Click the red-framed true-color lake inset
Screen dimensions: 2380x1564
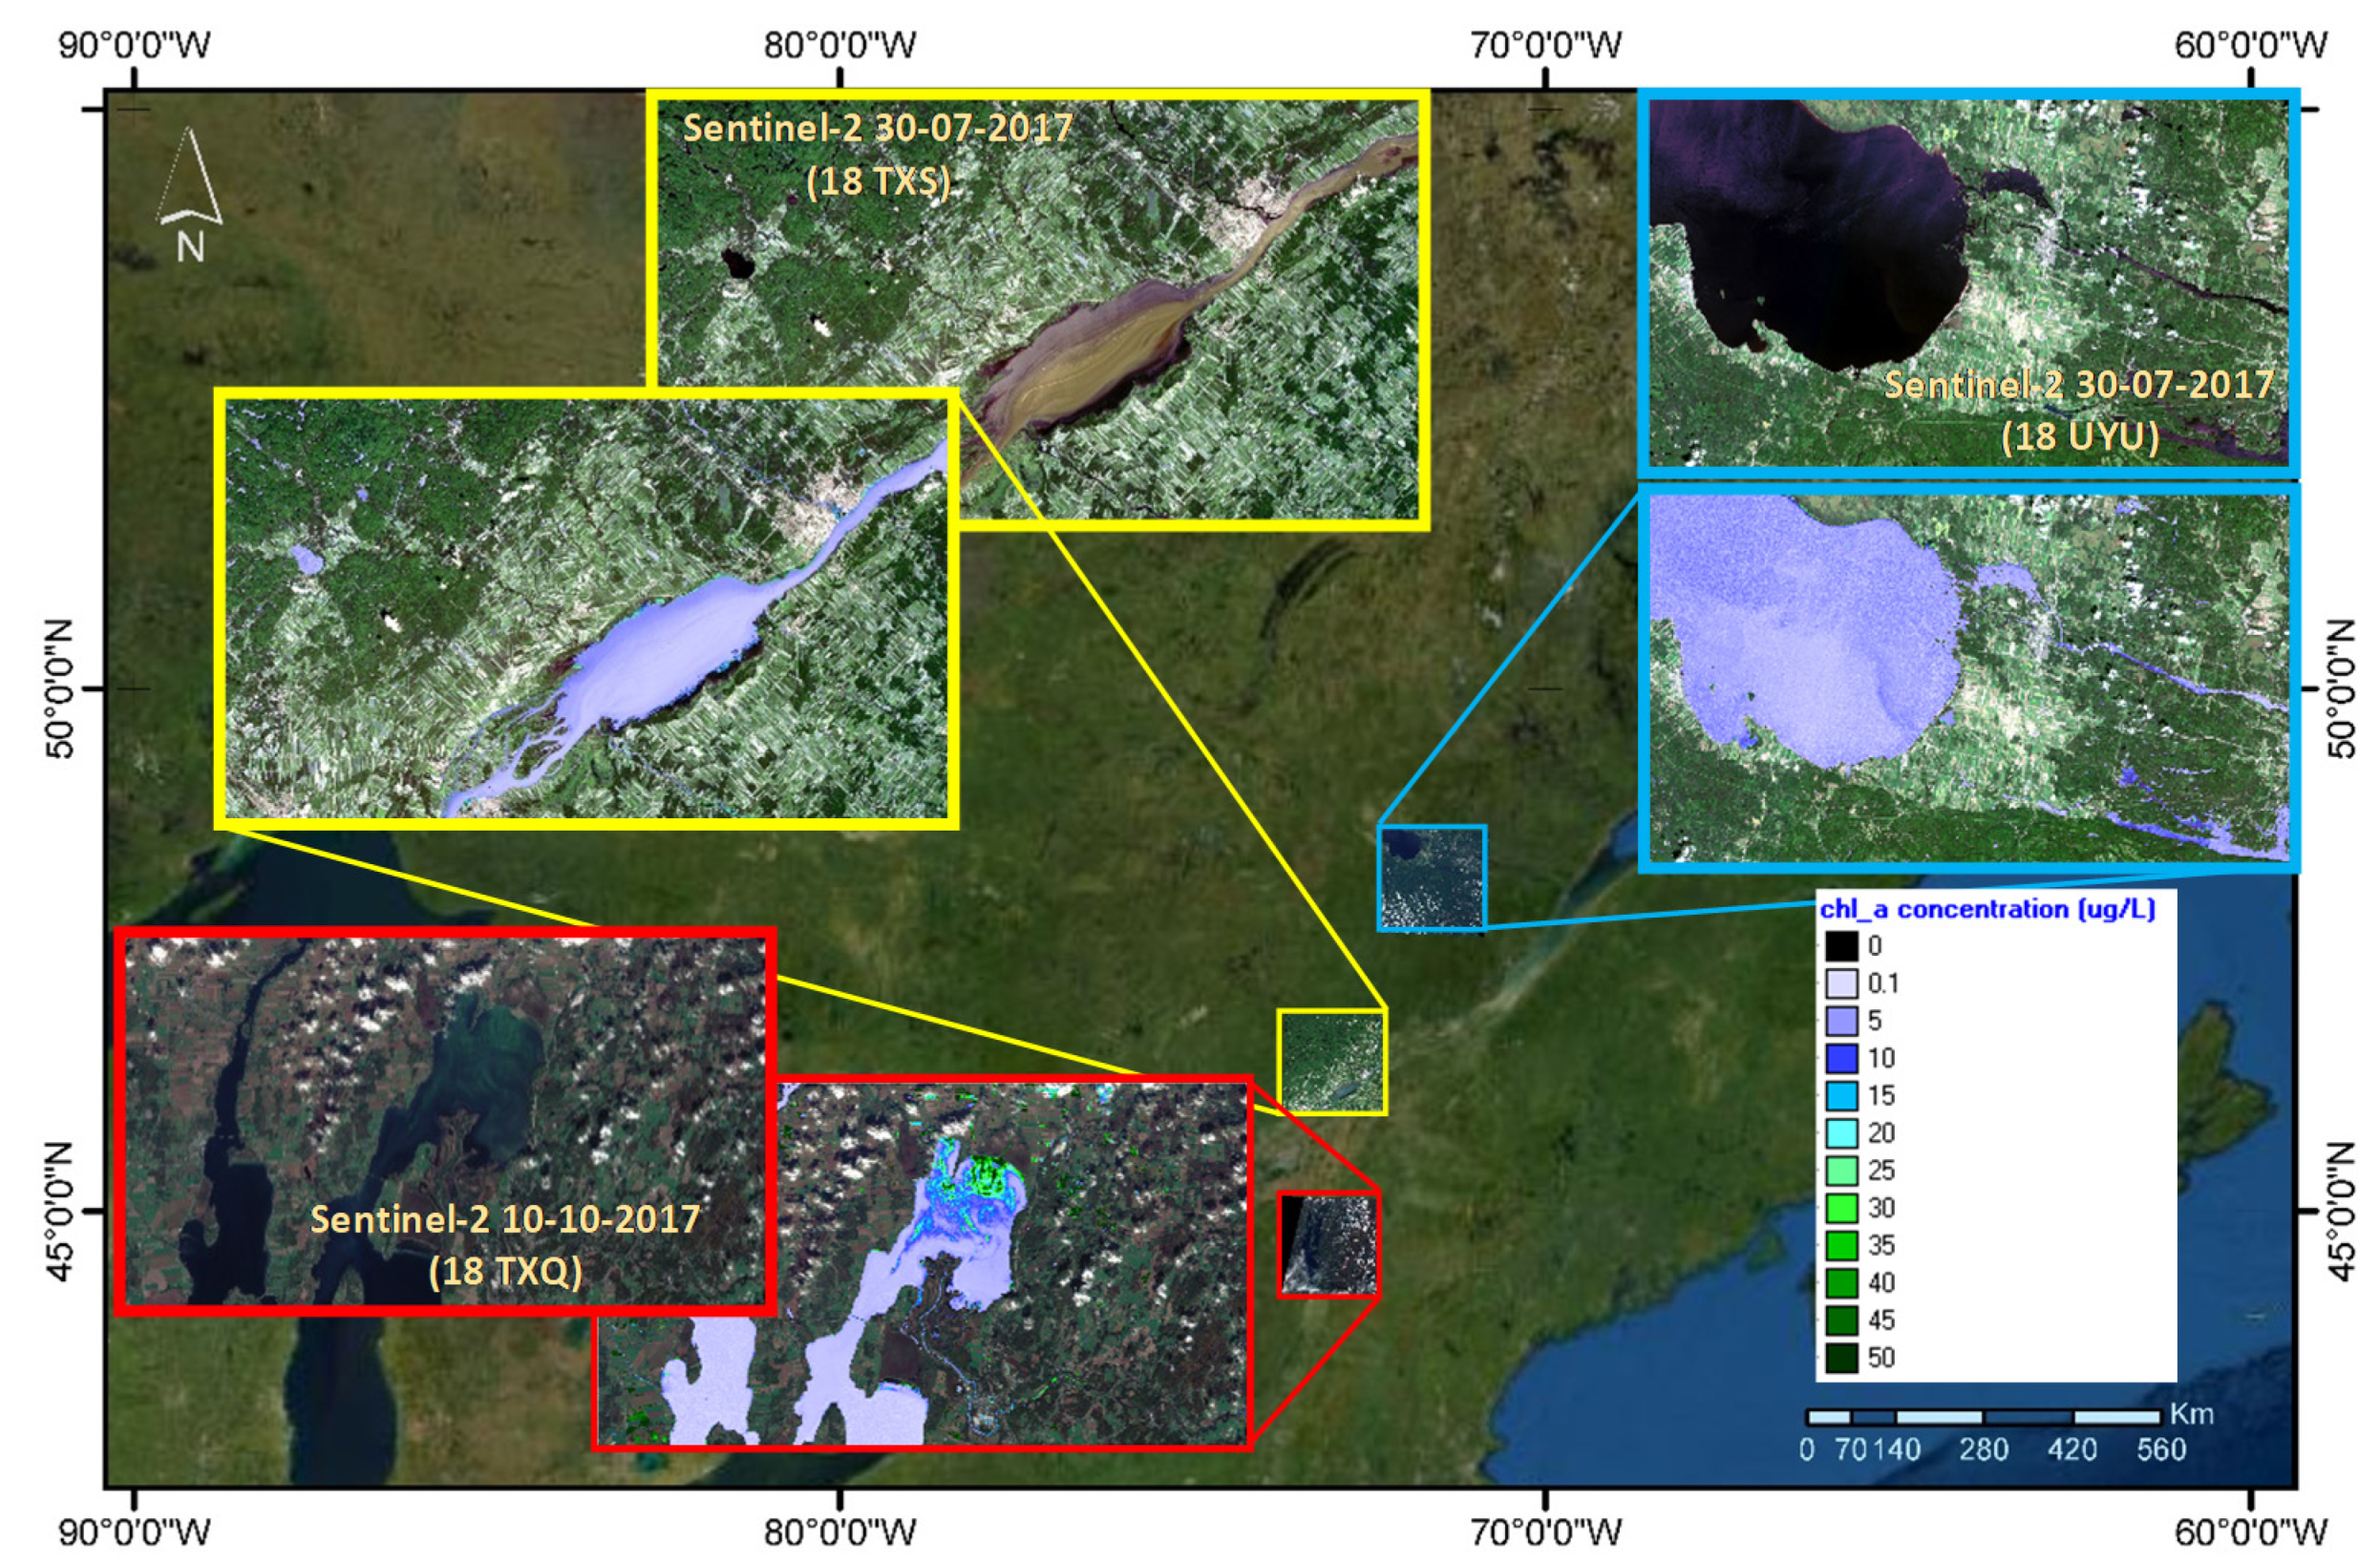tap(446, 1120)
